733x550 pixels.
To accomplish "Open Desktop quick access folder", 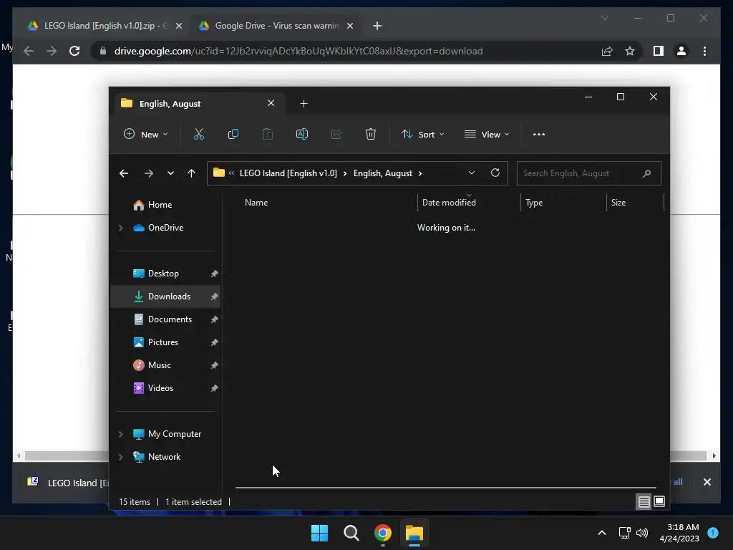I will (163, 274).
